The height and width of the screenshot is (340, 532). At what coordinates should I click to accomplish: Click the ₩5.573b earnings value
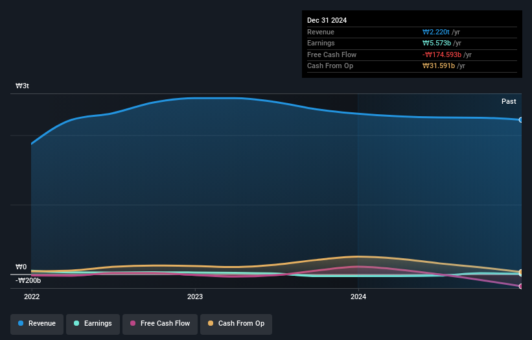pos(437,43)
